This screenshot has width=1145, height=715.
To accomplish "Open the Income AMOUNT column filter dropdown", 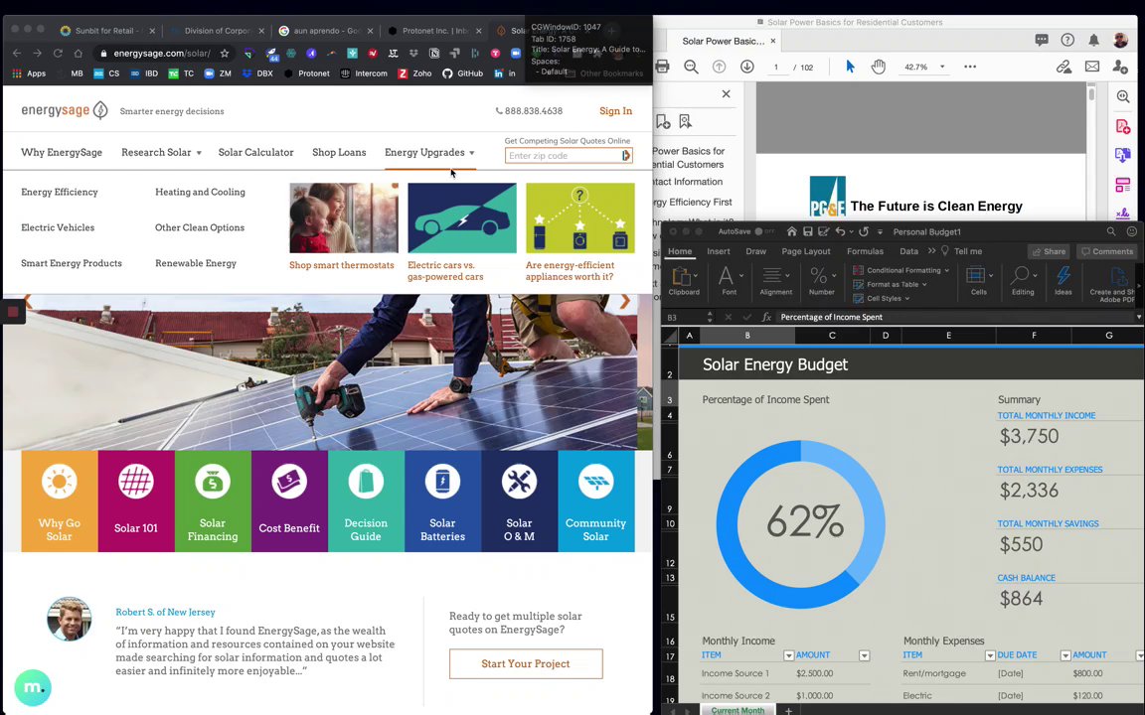I will [864, 655].
